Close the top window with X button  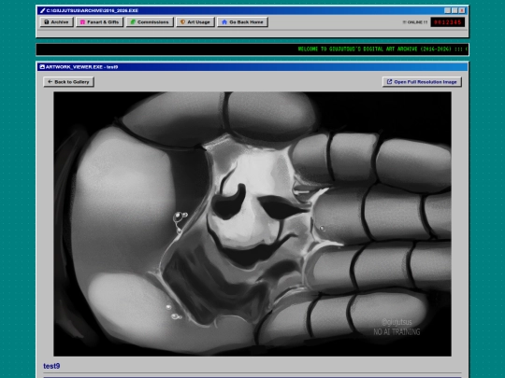tap(462, 10)
